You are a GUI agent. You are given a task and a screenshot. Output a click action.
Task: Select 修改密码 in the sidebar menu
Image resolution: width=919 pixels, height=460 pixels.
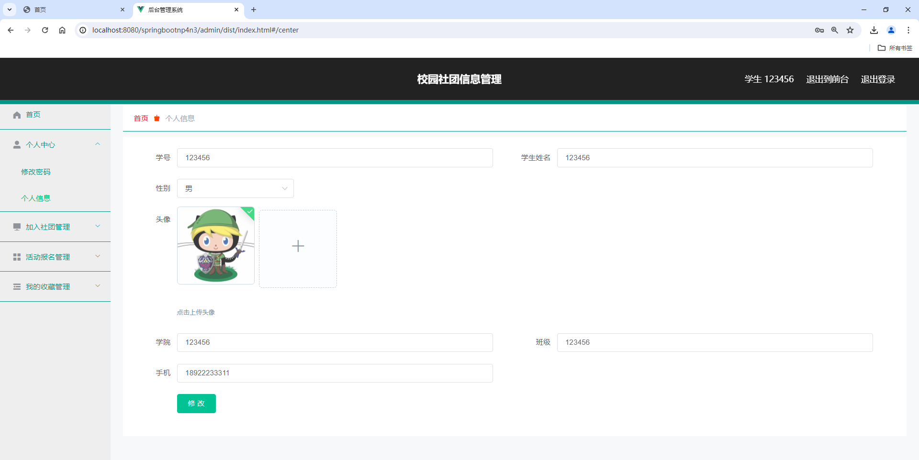point(36,172)
